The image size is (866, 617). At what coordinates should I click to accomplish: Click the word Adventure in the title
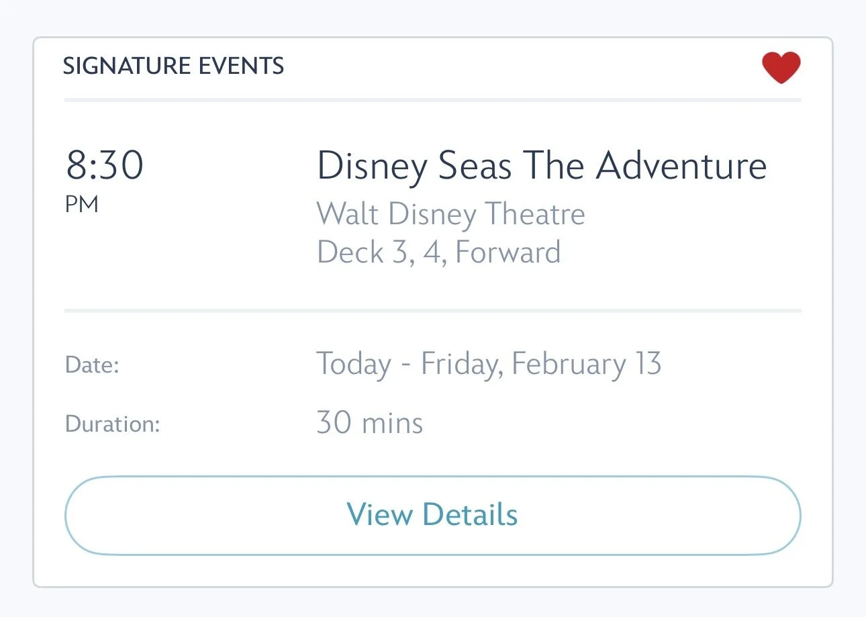(x=681, y=166)
